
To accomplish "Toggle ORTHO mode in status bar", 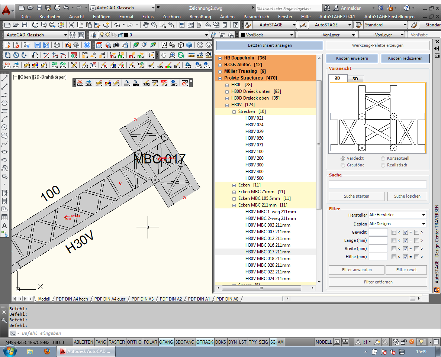I will point(134,342).
